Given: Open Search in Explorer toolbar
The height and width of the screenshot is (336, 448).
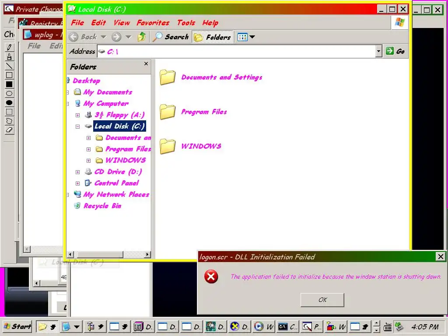Looking at the screenshot, I should 171,37.
